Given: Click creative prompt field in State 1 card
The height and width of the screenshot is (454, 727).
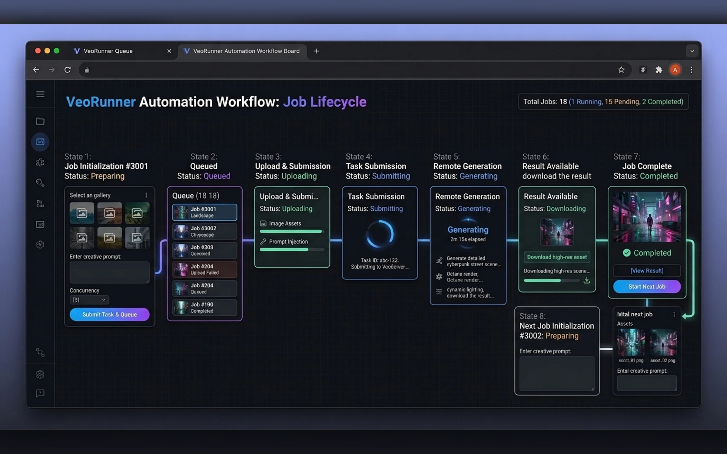Looking at the screenshot, I should tap(109, 272).
